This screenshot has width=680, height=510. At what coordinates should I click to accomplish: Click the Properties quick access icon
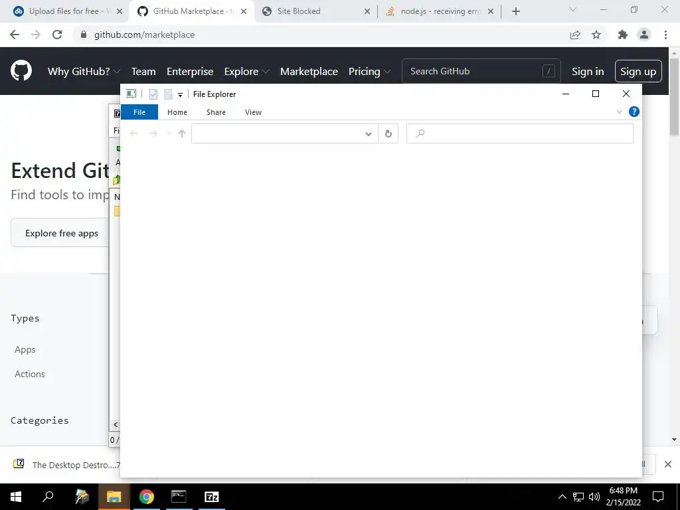pyautogui.click(x=153, y=94)
